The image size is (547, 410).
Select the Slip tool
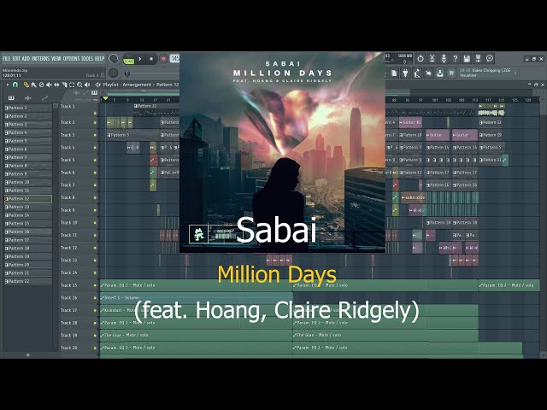click(x=56, y=85)
